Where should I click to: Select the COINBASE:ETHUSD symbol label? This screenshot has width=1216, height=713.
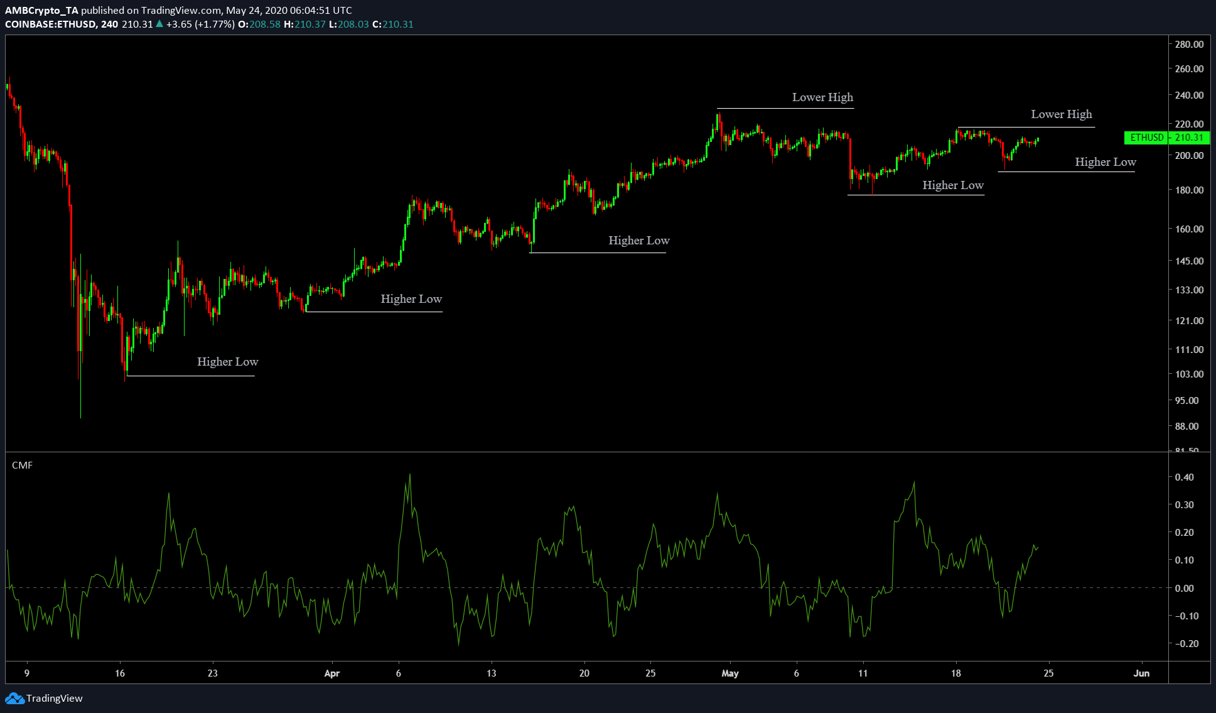coord(50,24)
